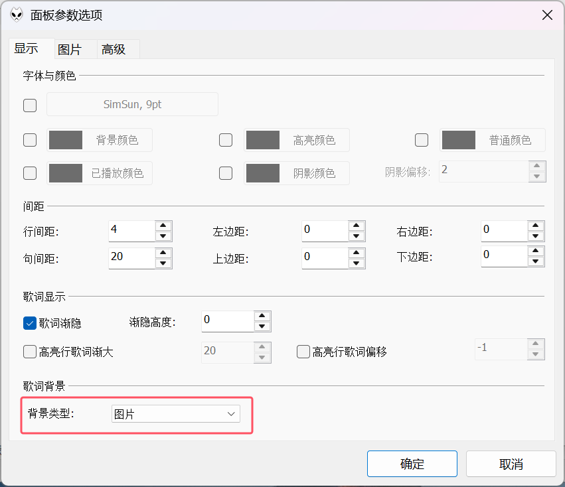Enable the checkbox next to 高亮颜色
Image resolution: width=565 pixels, height=487 pixels.
click(x=226, y=140)
